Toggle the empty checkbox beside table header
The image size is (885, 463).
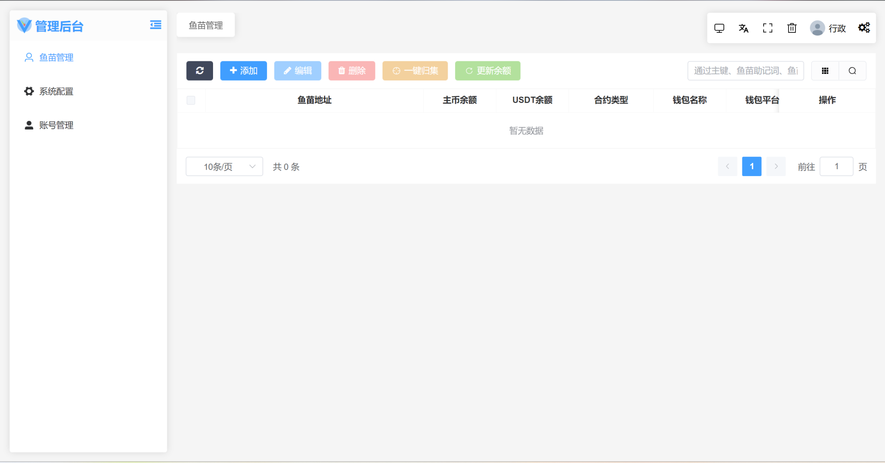coord(191,100)
